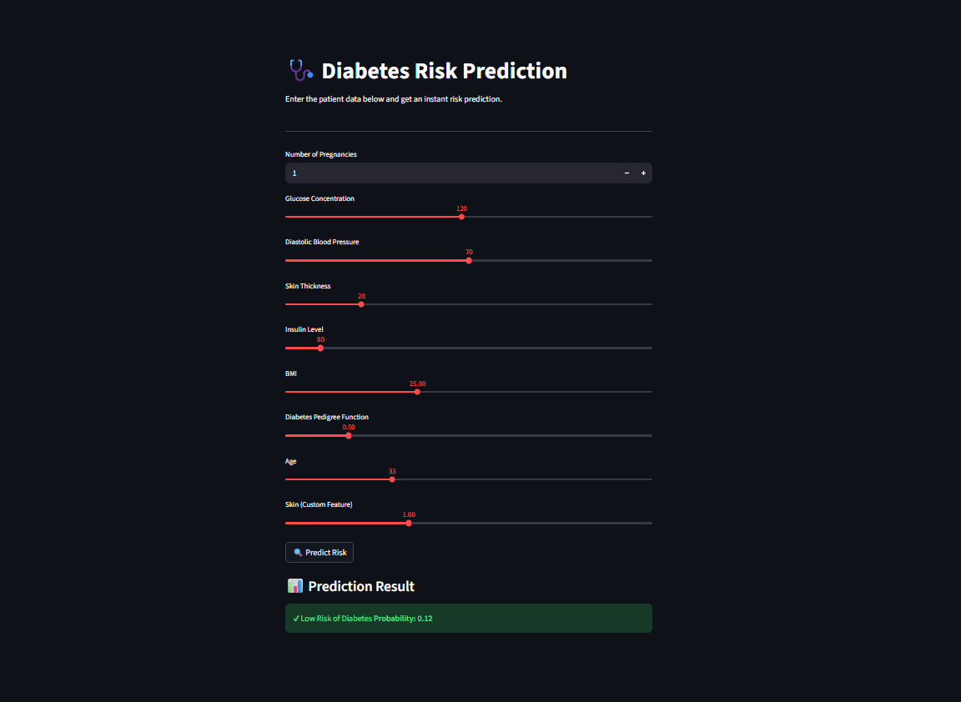Click the Number of Pregnancies input field
The width and height of the screenshot is (961, 702).
450,173
